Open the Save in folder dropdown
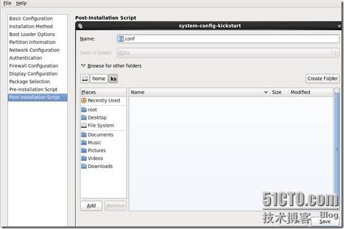Viewport: 344px width, 229px height. [228, 53]
